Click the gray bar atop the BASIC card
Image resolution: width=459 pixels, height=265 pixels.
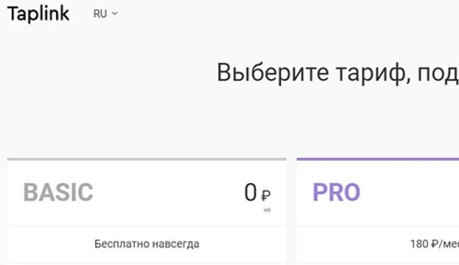point(147,159)
